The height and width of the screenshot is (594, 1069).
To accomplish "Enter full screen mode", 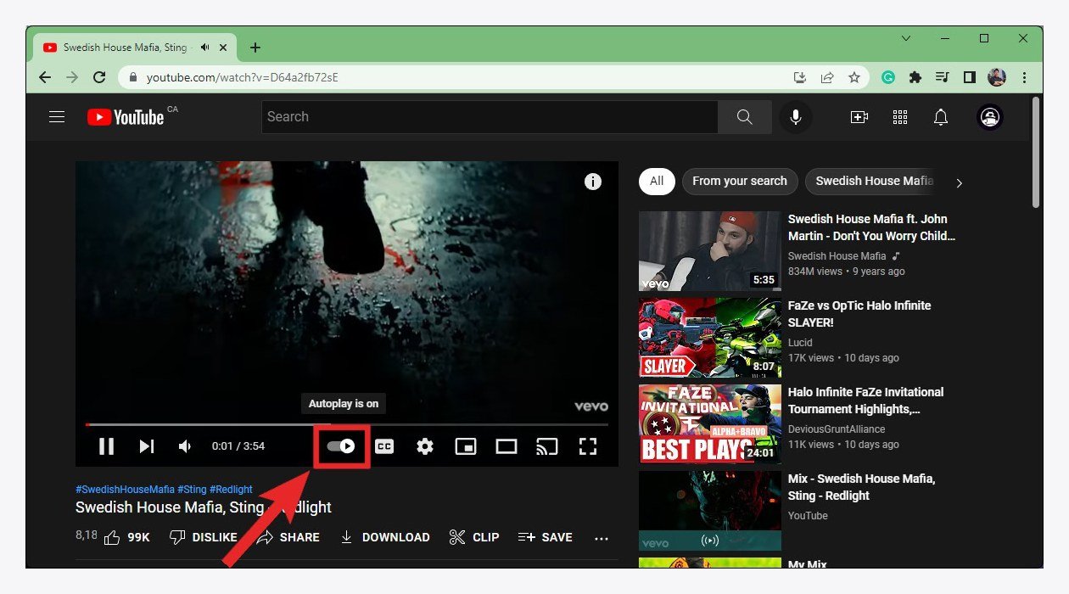I will tap(588, 446).
